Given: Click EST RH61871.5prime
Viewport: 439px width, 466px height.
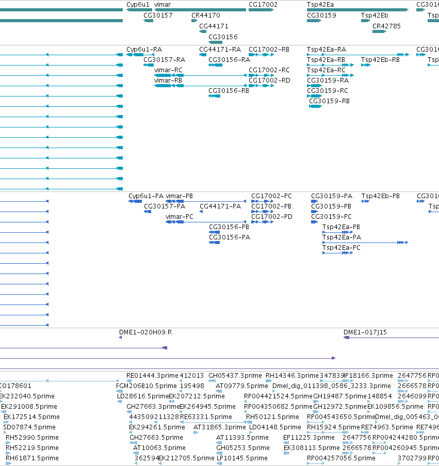Looking at the screenshot, I should coord(32,458).
